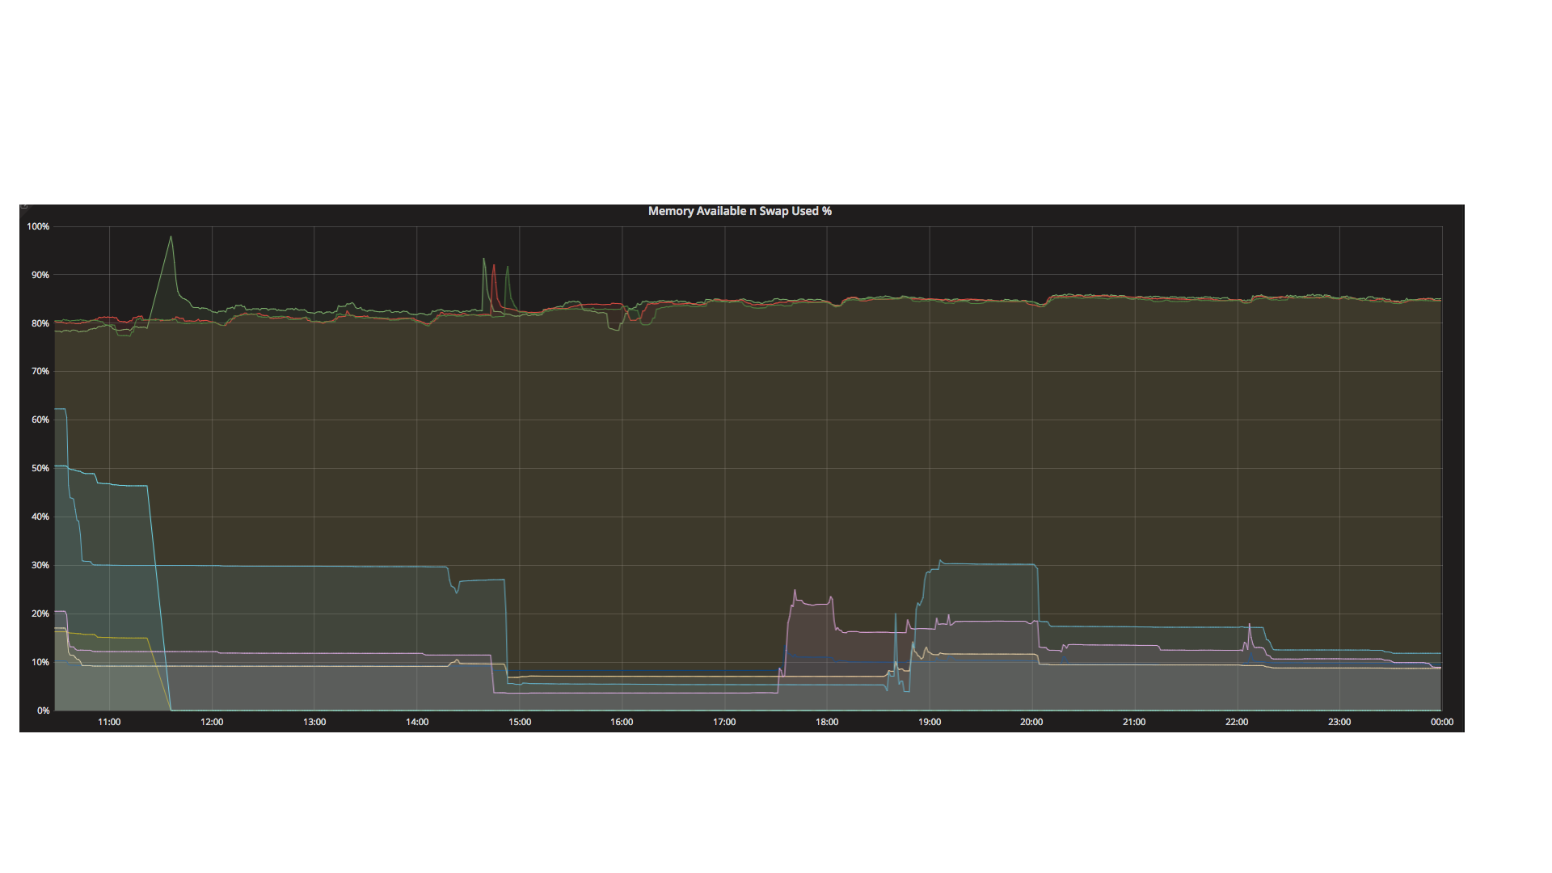This screenshot has width=1552, height=873.
Task: Click the 11:00 time axis label
Action: click(x=109, y=722)
